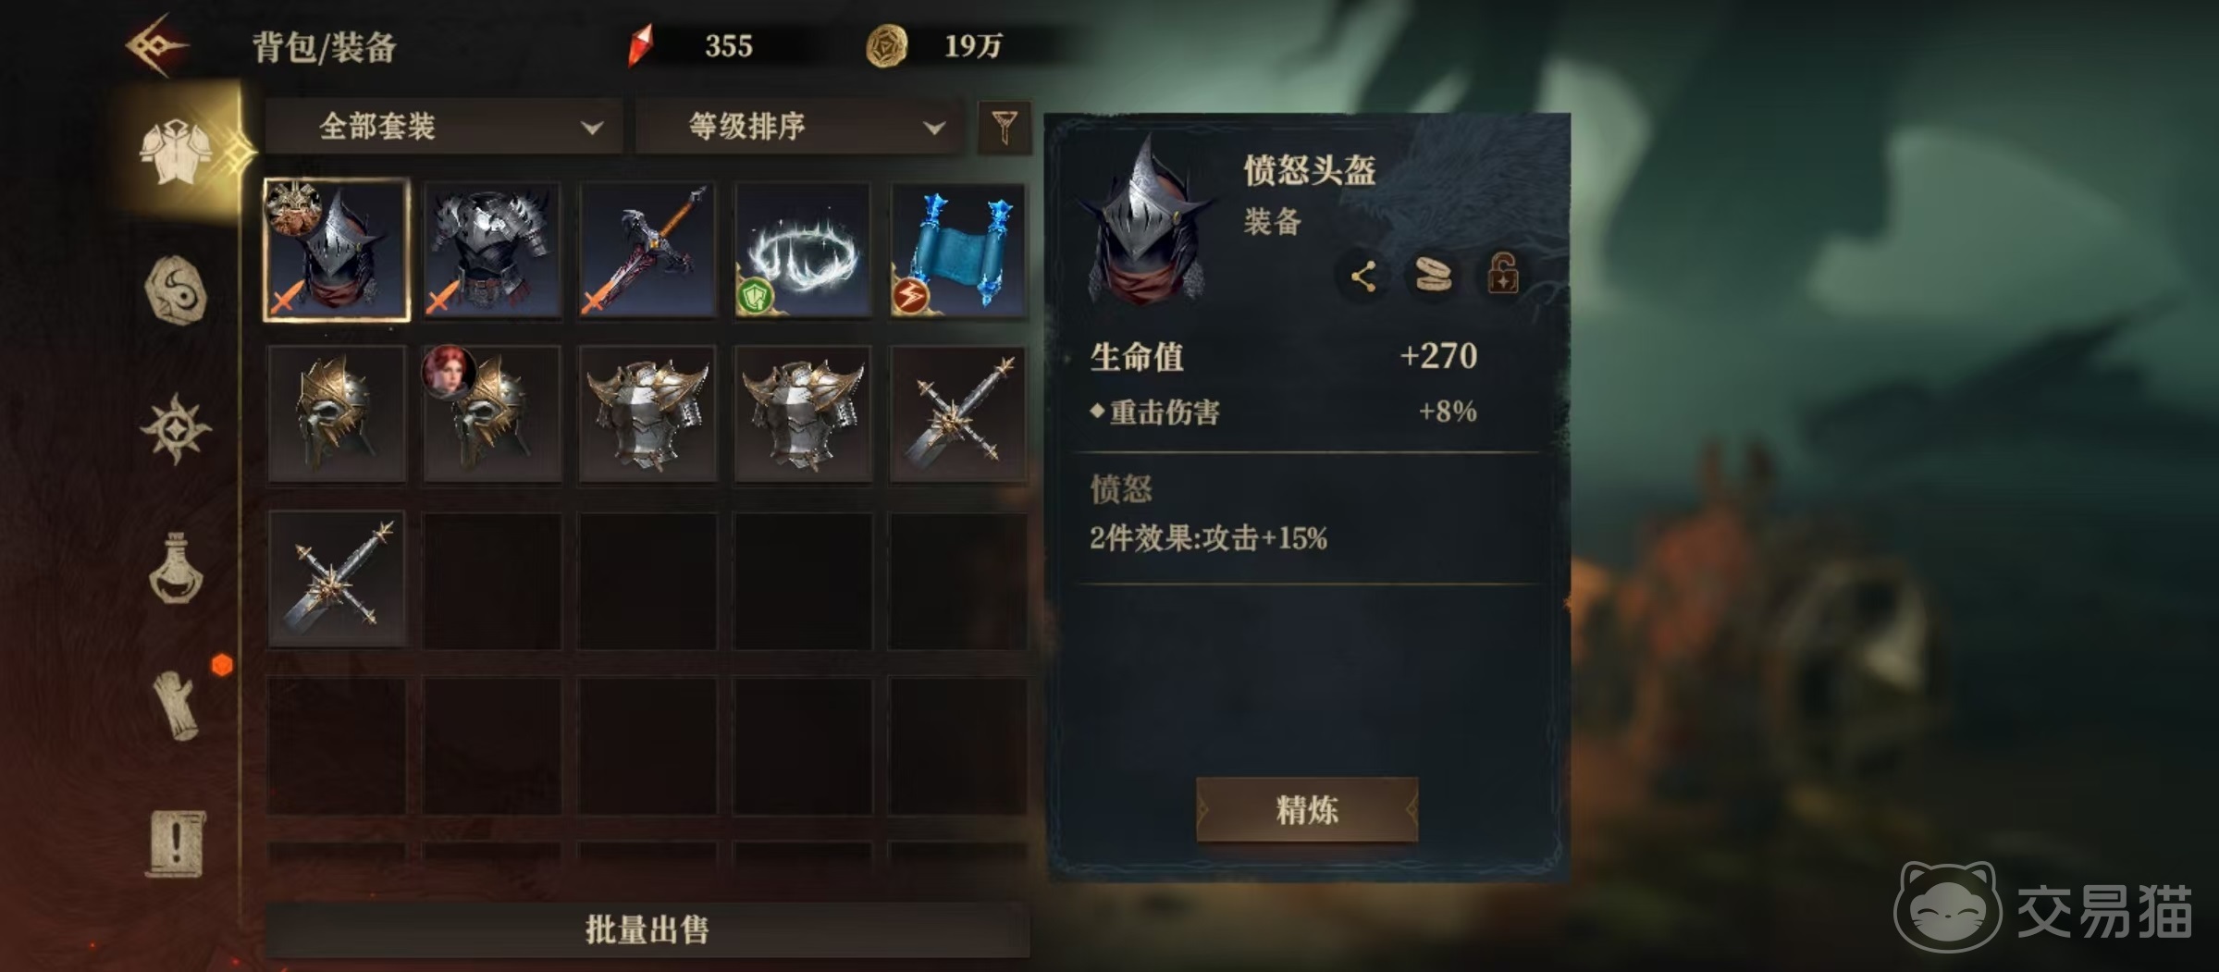2219x972 pixels.
Task: Select the spiked compass star sidebar icon
Action: click(x=176, y=428)
